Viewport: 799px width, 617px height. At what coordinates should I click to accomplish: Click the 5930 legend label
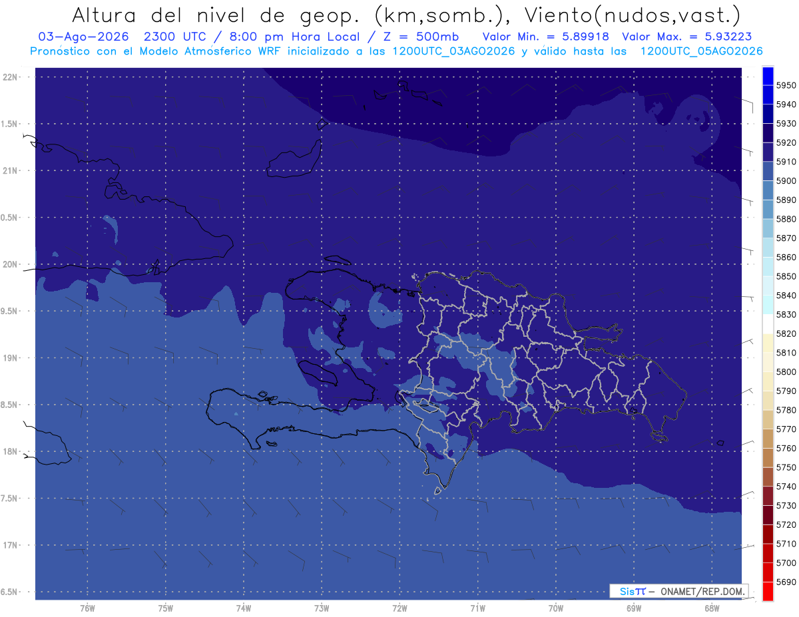click(786, 124)
